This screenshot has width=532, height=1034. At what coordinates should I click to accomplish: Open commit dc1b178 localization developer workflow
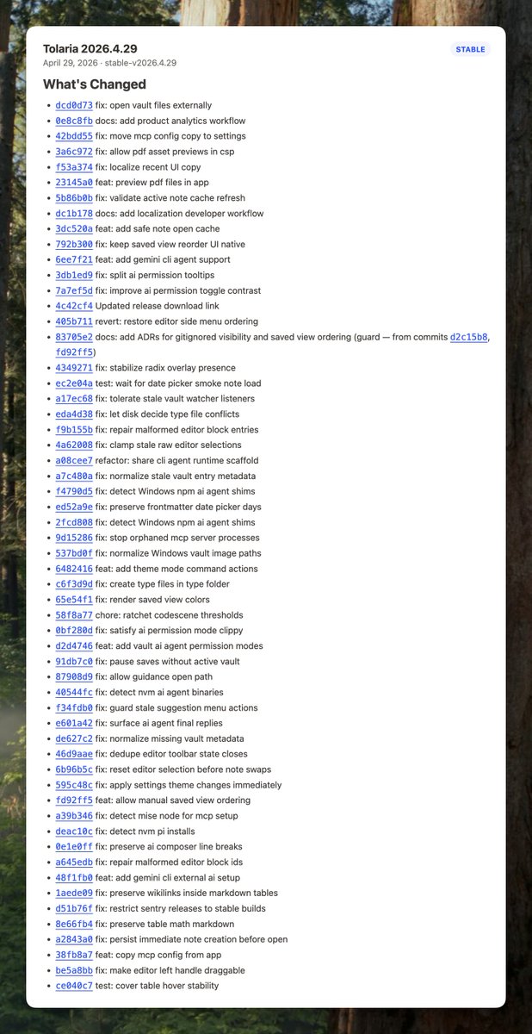coord(74,214)
